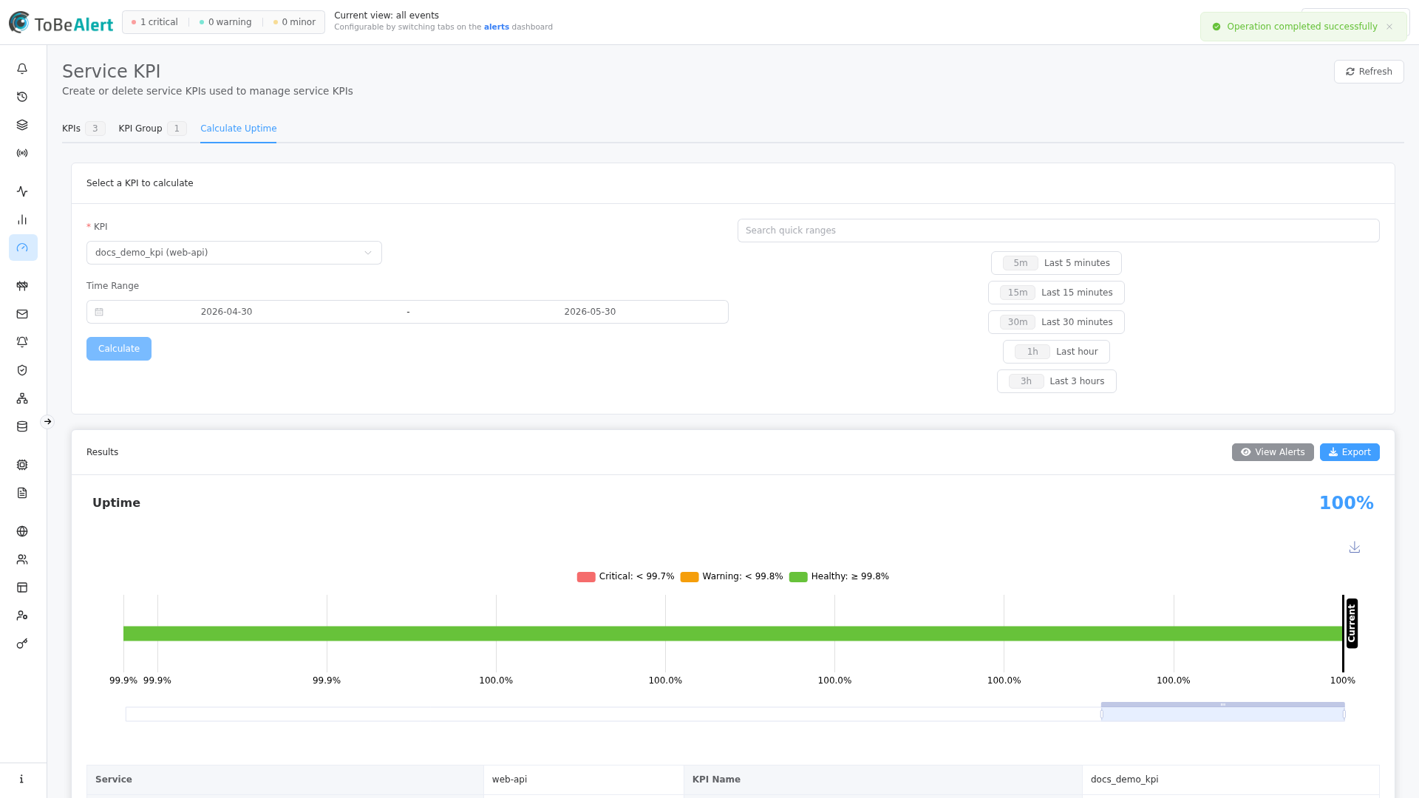Choose Last 5 minutes quick range
This screenshot has width=1419, height=798.
click(1056, 263)
